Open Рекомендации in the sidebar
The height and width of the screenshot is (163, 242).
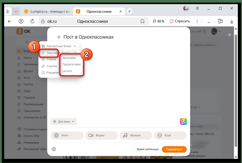pos(33,104)
